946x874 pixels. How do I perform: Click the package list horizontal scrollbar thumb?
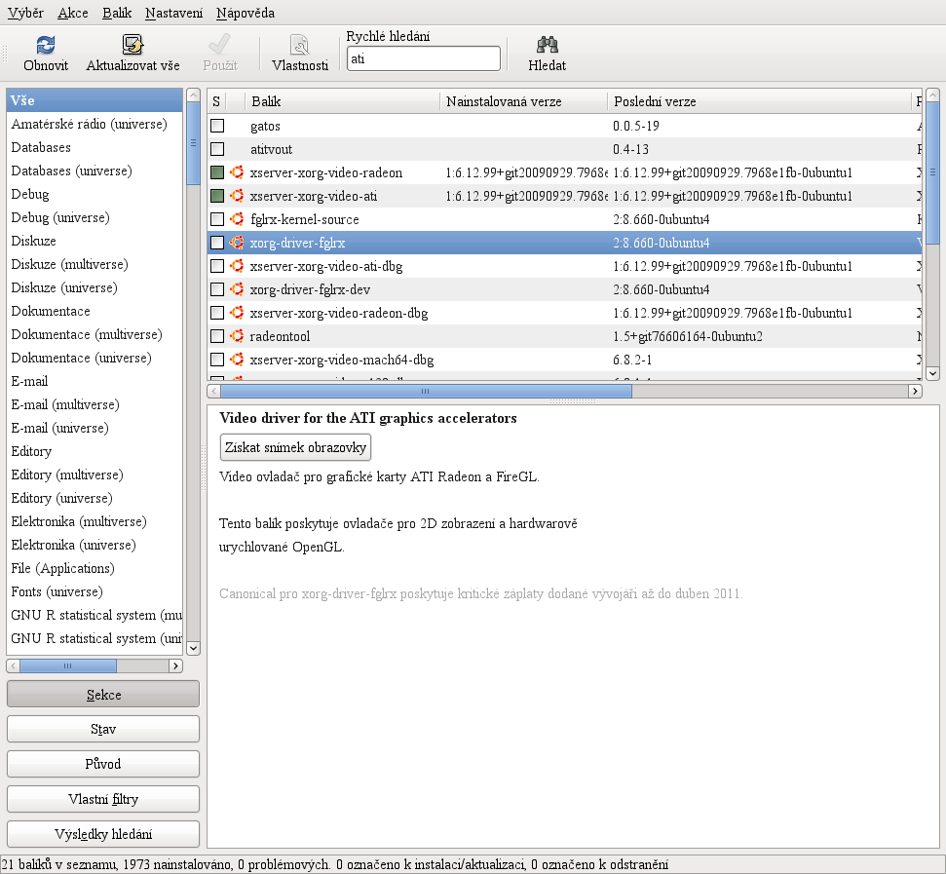pyautogui.click(x=426, y=391)
